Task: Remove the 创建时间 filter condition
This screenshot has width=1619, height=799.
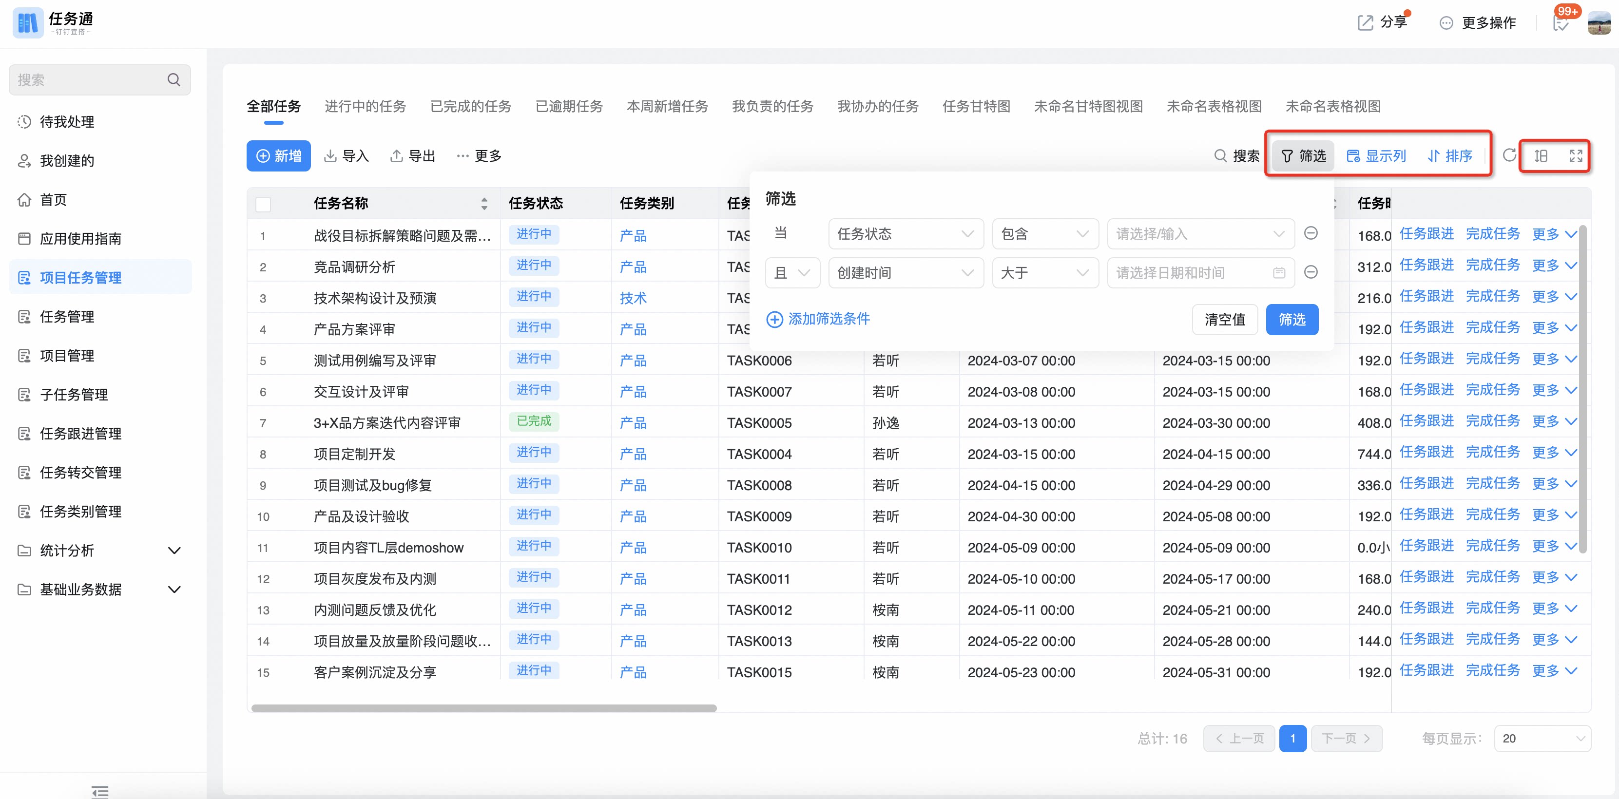Action: [x=1311, y=272]
